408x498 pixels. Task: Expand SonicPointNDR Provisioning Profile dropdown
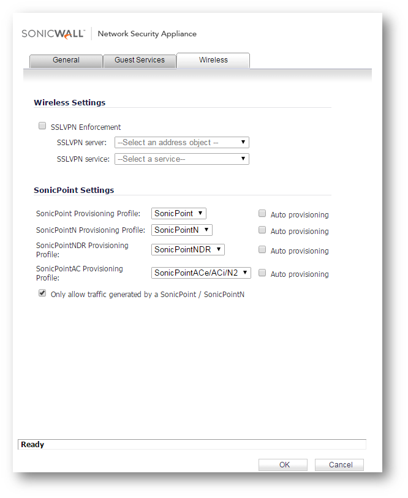pos(188,250)
